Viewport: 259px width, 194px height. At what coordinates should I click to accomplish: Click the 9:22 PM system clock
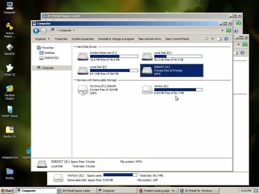click(246, 191)
